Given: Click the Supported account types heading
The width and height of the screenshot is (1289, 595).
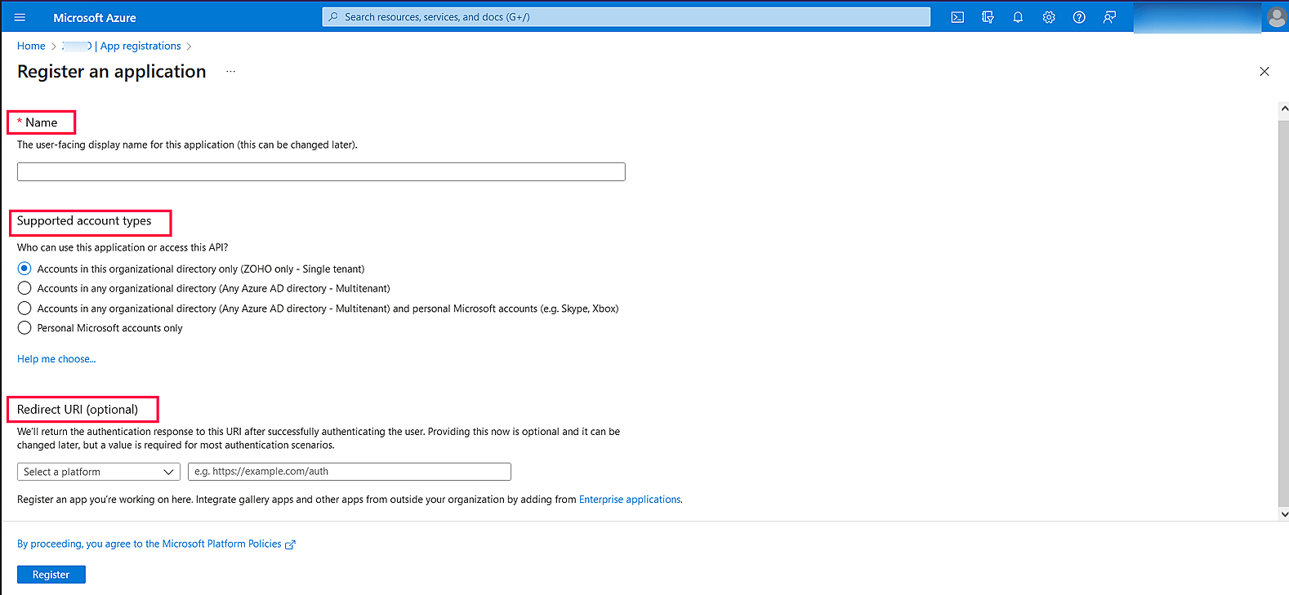Looking at the screenshot, I should point(84,221).
